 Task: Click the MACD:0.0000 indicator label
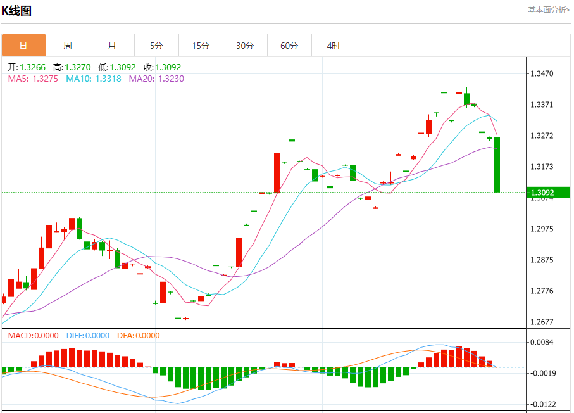pyautogui.click(x=34, y=335)
